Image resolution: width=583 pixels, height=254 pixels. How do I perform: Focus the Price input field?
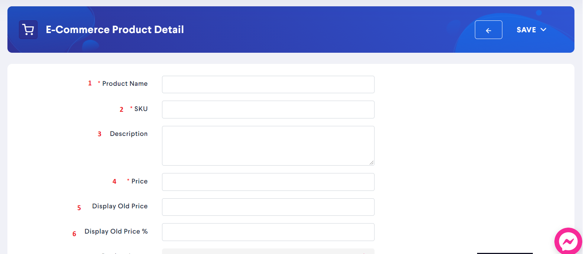(268, 182)
